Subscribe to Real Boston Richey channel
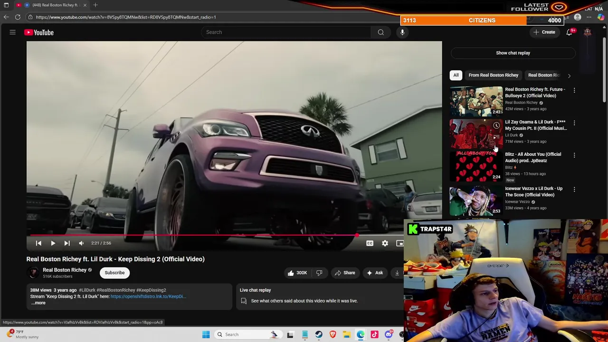Screen dimensions: 608x342 [114, 273]
